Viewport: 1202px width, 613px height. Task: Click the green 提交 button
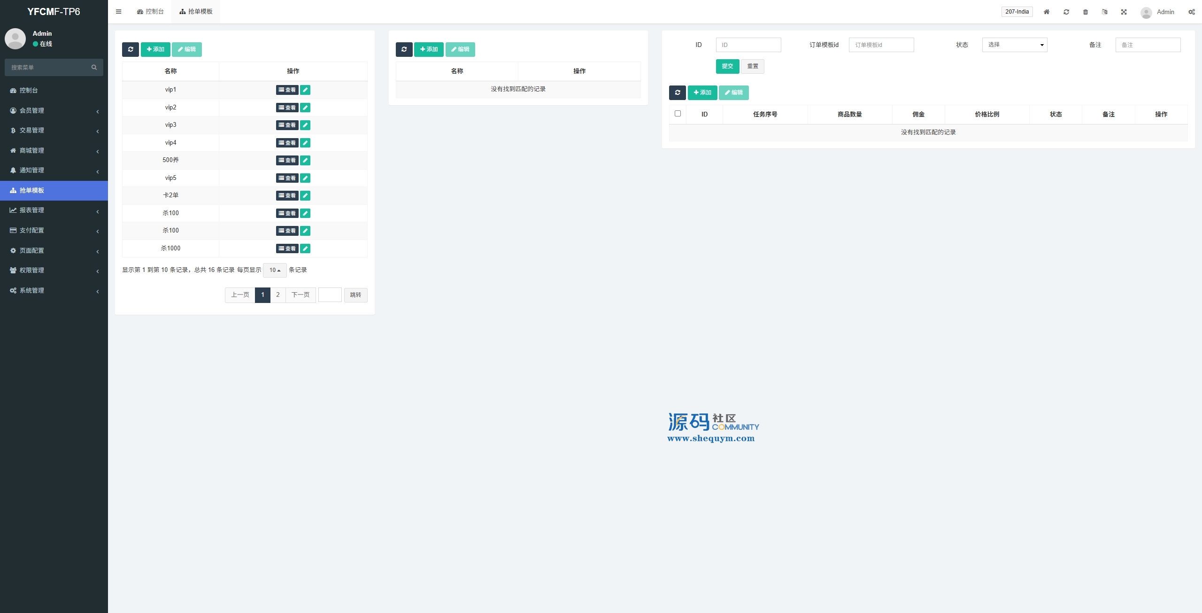727,66
